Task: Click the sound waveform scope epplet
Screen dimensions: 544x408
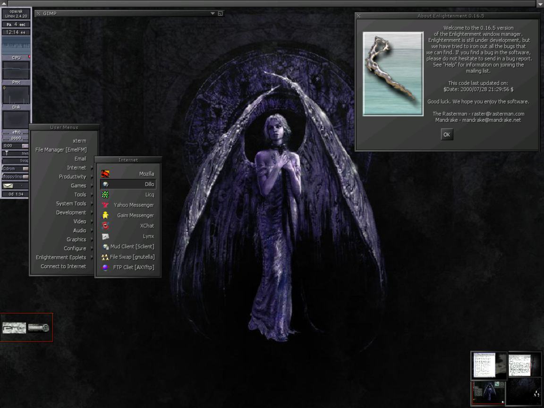Action: [16, 45]
